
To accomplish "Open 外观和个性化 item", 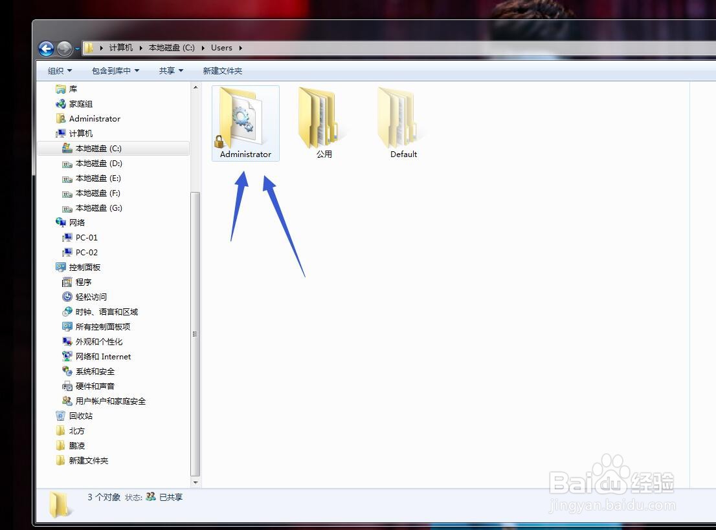I will pyautogui.click(x=92, y=341).
